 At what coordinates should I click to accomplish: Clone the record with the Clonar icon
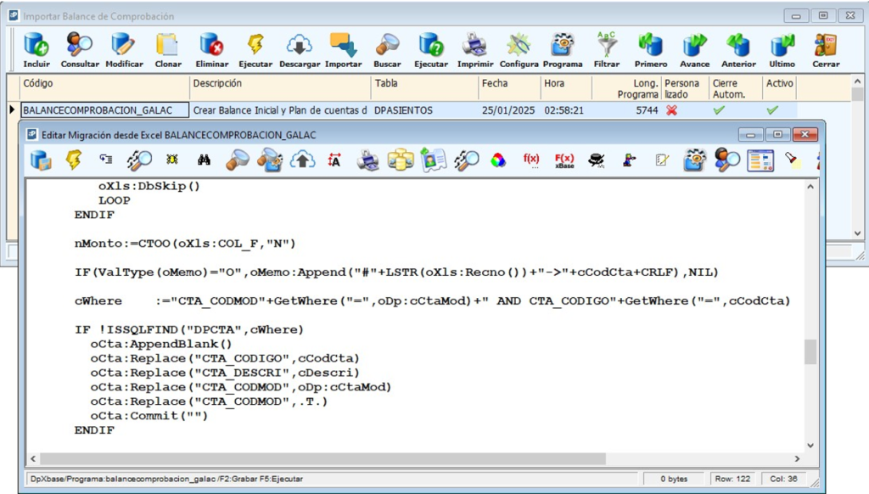168,50
